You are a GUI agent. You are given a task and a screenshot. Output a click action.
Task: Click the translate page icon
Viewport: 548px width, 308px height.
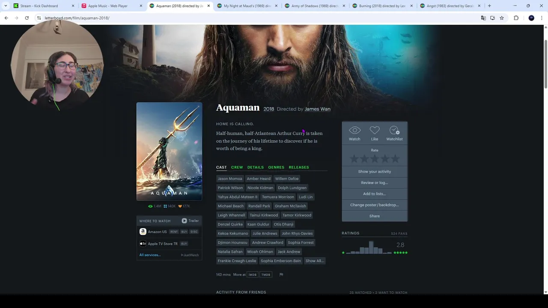click(x=483, y=18)
